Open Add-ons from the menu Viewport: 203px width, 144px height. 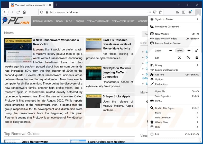(x=174, y=74)
